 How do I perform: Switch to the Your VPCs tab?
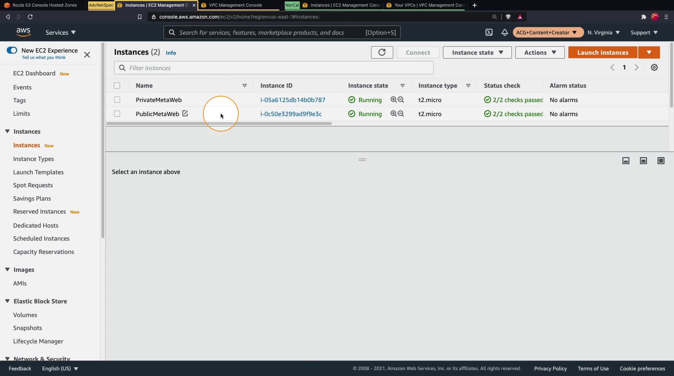pos(425,5)
